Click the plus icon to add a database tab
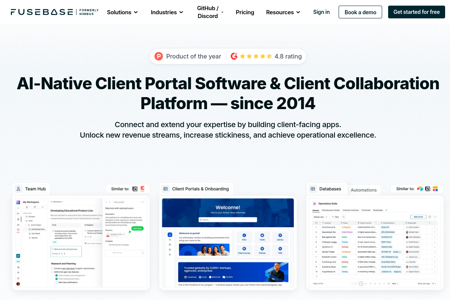Screen dimensions: 450x300 [x=386, y=210]
